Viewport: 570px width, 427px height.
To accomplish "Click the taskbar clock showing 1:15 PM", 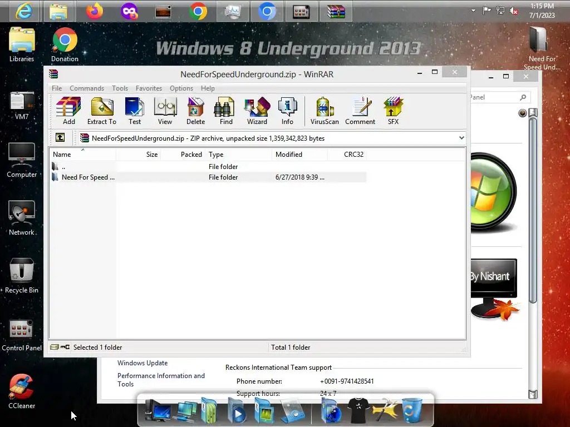I will pyautogui.click(x=542, y=11).
